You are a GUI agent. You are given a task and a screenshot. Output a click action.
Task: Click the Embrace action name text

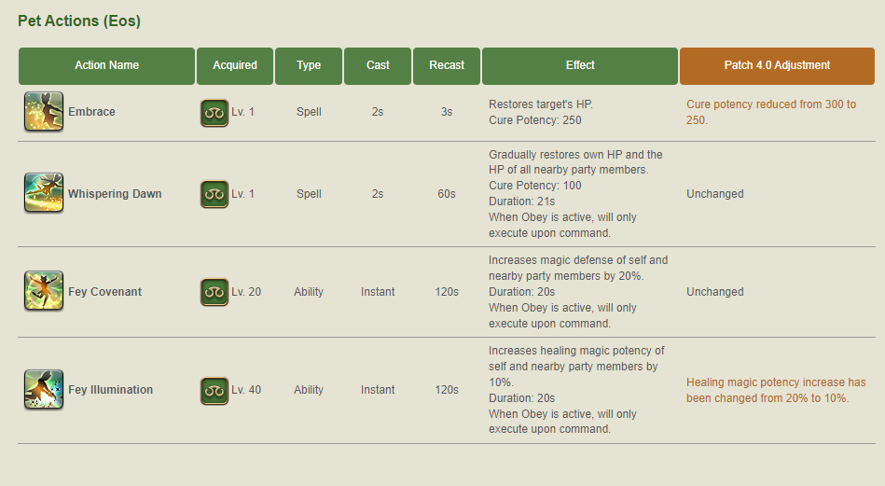(91, 112)
